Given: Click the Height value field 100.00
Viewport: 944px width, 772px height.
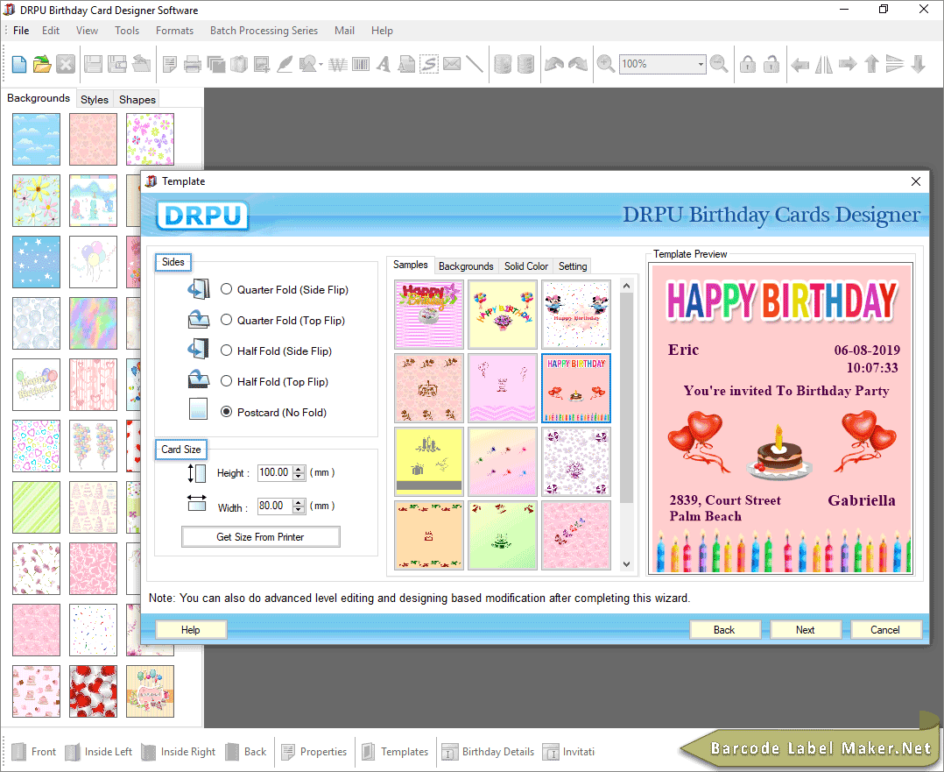Looking at the screenshot, I should 275,472.
